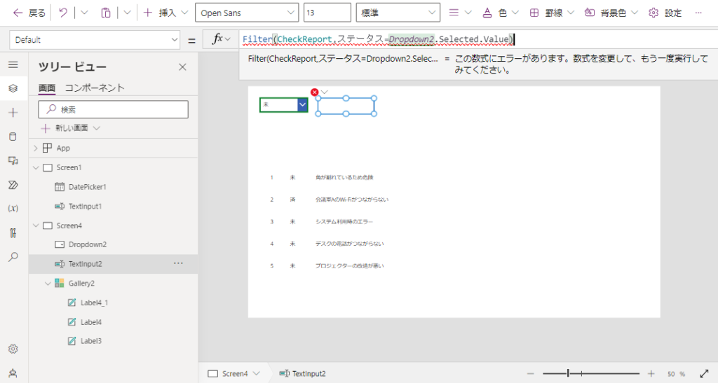
Task: Open the 標準 font weight dropdown
Action: click(398, 13)
